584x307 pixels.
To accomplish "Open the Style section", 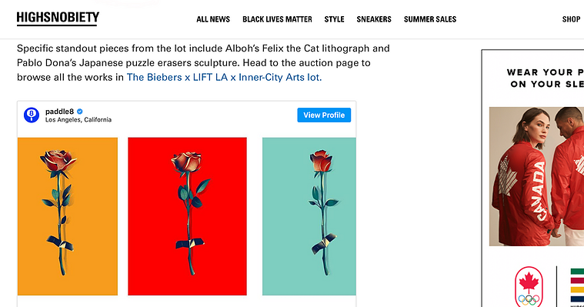I will [334, 19].
